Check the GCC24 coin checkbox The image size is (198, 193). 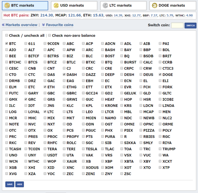point(83,93)
